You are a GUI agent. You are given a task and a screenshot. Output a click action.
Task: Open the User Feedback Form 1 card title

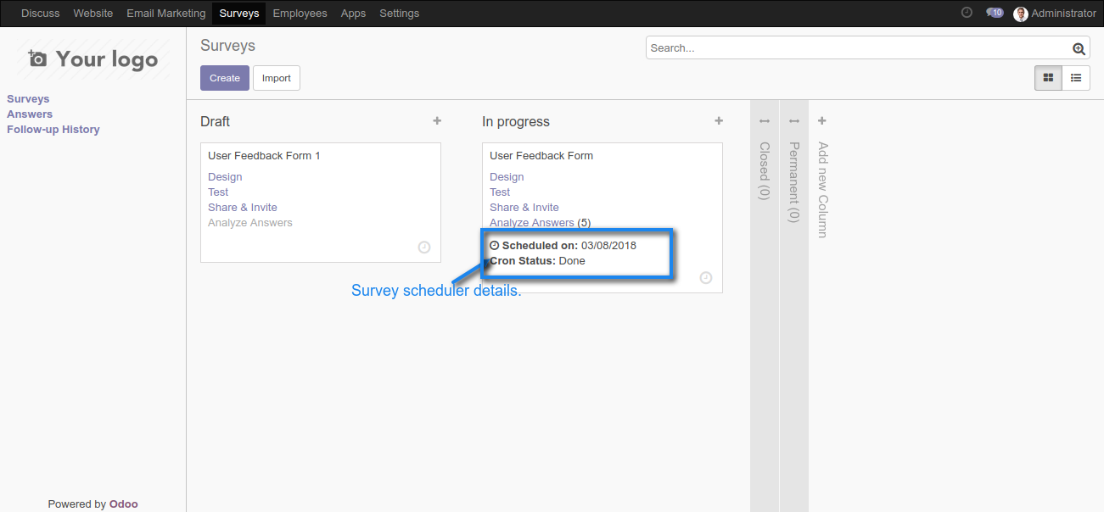264,156
